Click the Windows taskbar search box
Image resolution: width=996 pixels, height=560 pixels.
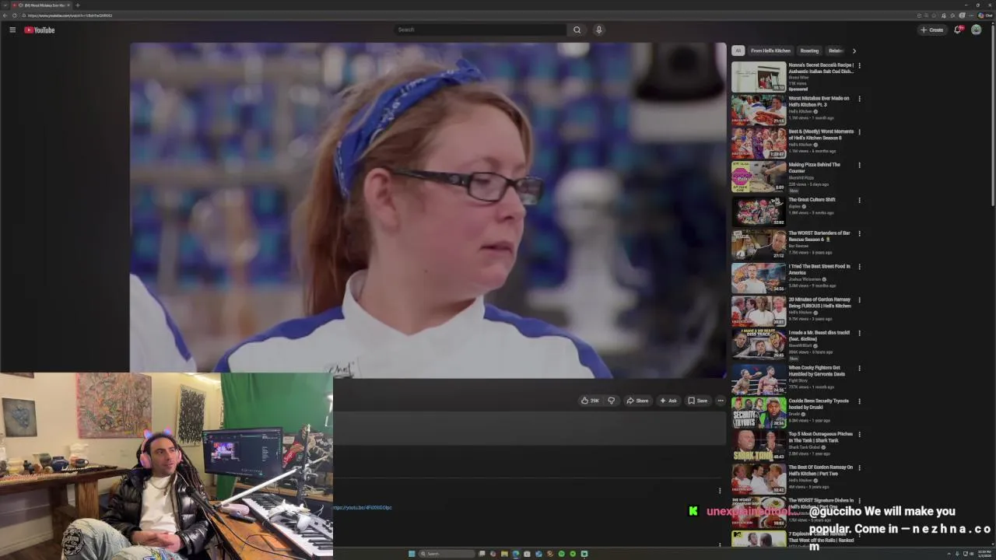(x=447, y=554)
